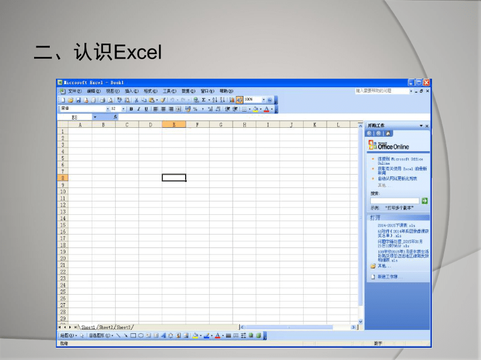Apply the red font color A
The width and height of the screenshot is (481, 360).
(267, 109)
